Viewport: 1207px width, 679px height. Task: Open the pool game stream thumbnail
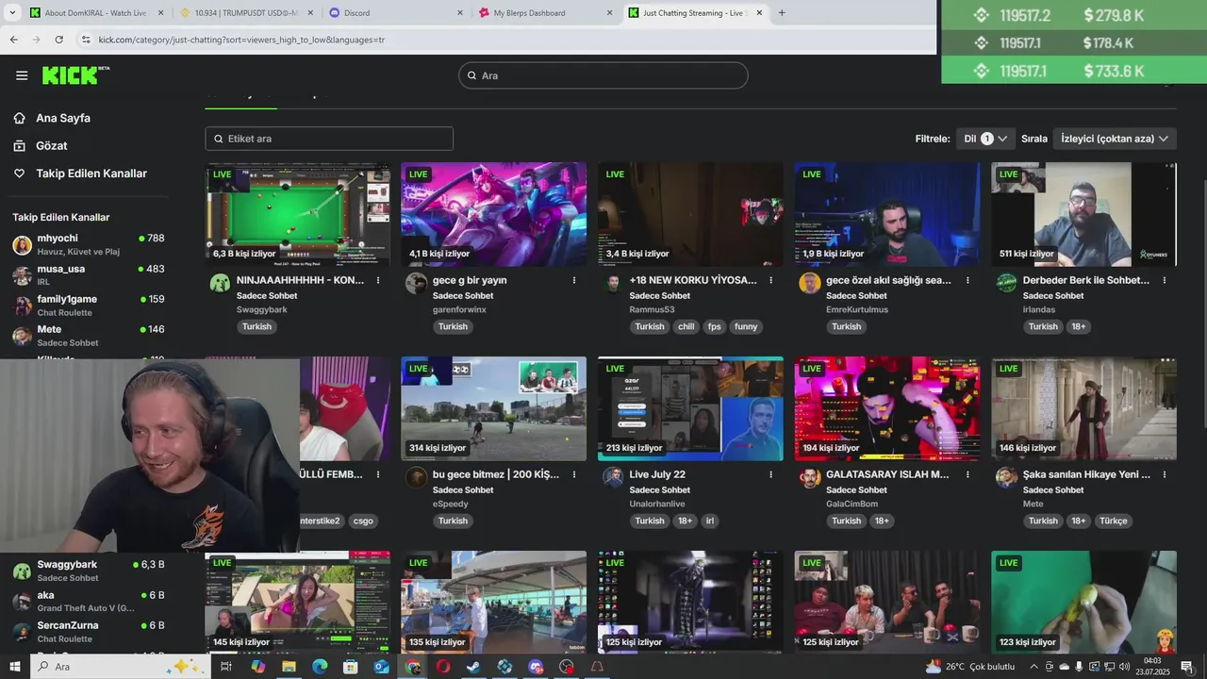coord(297,214)
